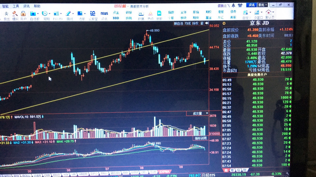Expand the 画线 drawing dropdown arrow
This screenshot has height=177, width=316.
click(x=73, y=14)
